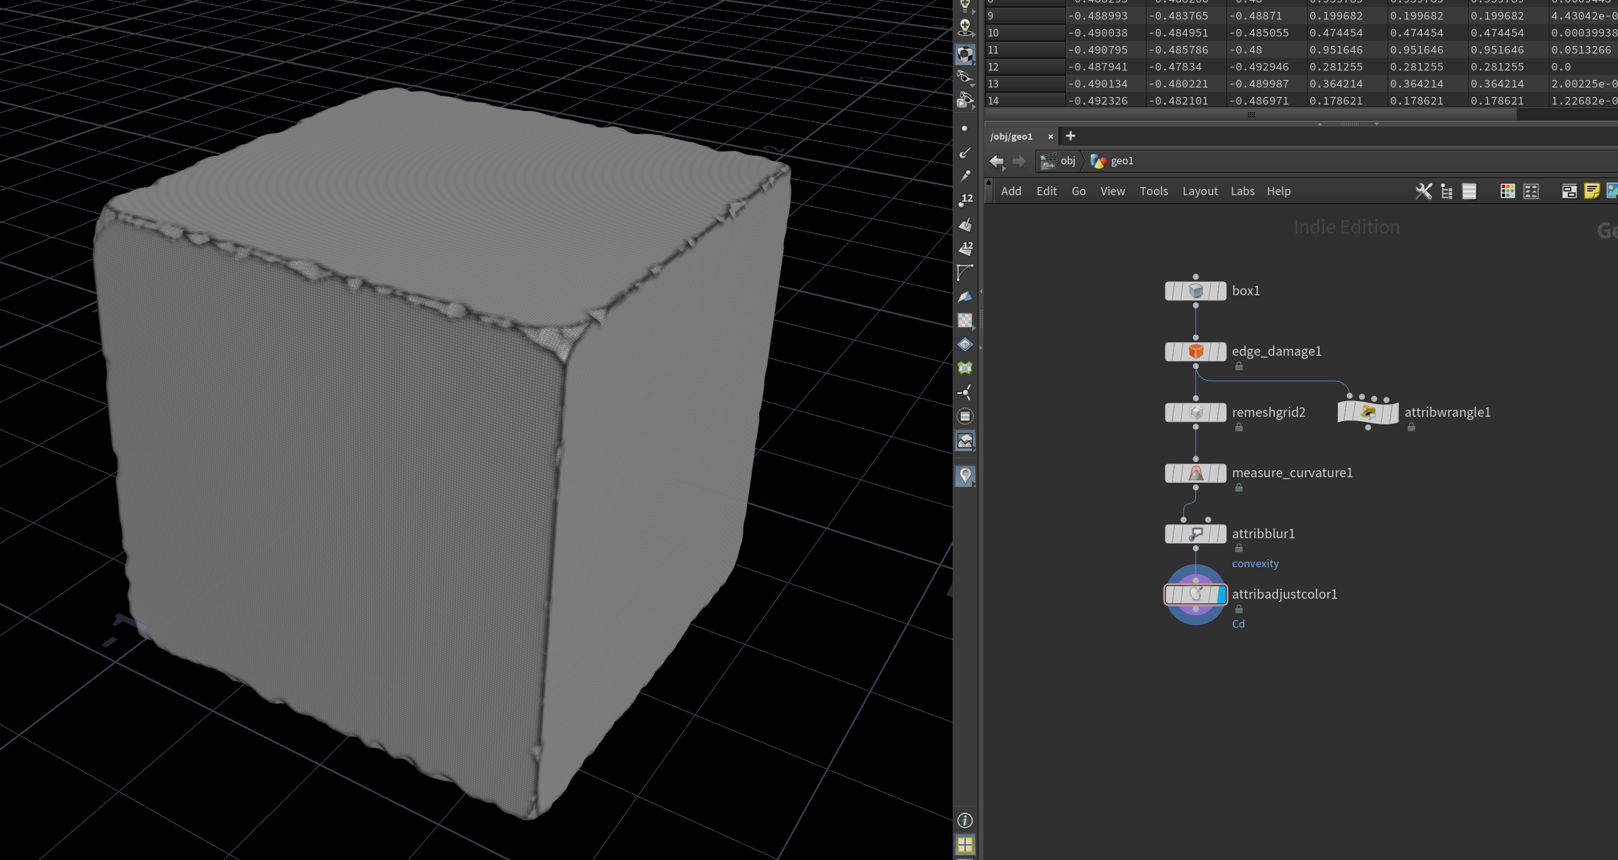This screenshot has width=1618, height=860.
Task: Open the viewport info icon
Action: click(x=965, y=820)
